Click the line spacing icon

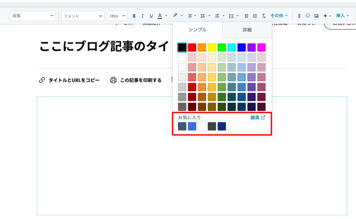pos(231,16)
